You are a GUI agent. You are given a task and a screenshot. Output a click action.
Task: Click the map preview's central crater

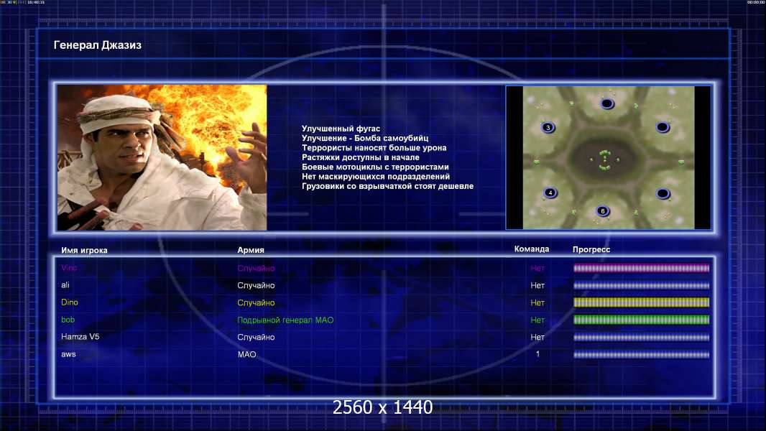point(604,159)
